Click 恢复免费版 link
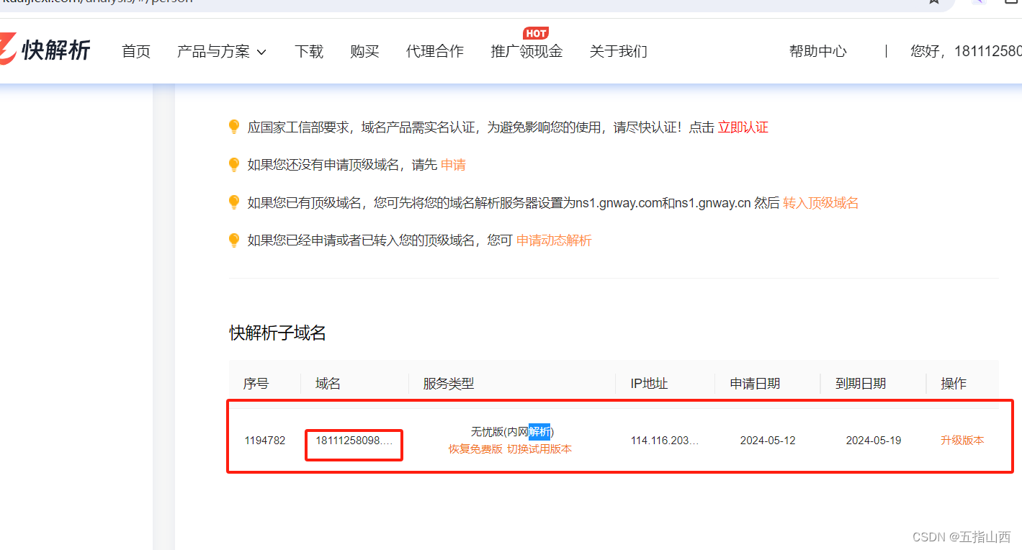The height and width of the screenshot is (550, 1022). coord(475,449)
